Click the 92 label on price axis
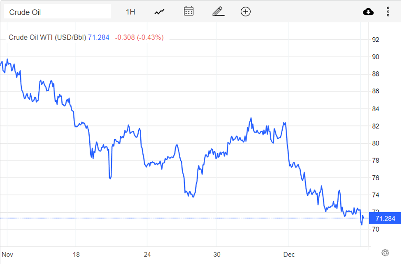This screenshot has height=264, width=402. pyautogui.click(x=376, y=40)
